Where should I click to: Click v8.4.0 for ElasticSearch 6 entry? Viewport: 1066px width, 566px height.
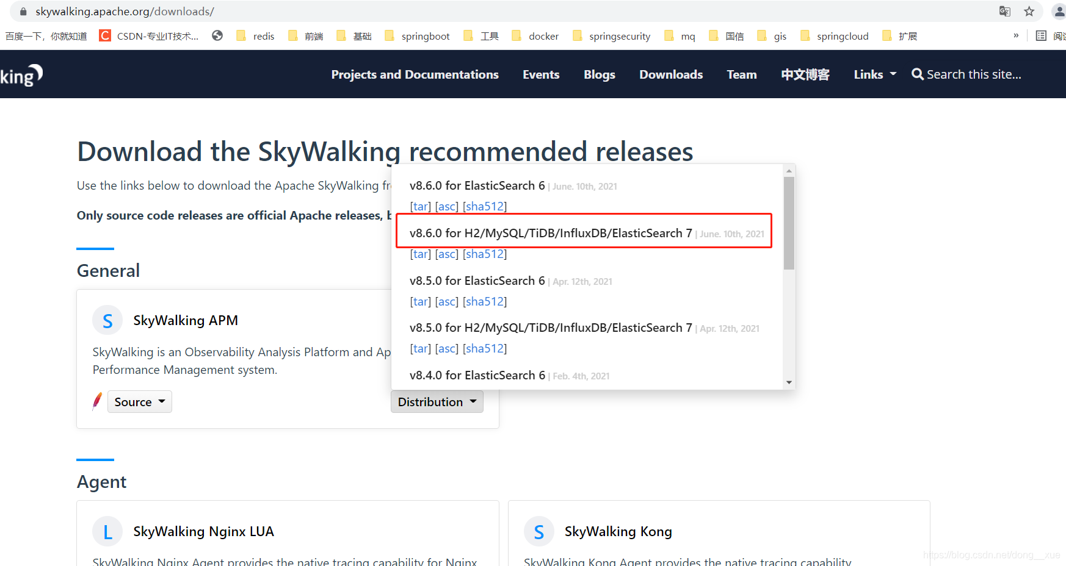click(477, 375)
